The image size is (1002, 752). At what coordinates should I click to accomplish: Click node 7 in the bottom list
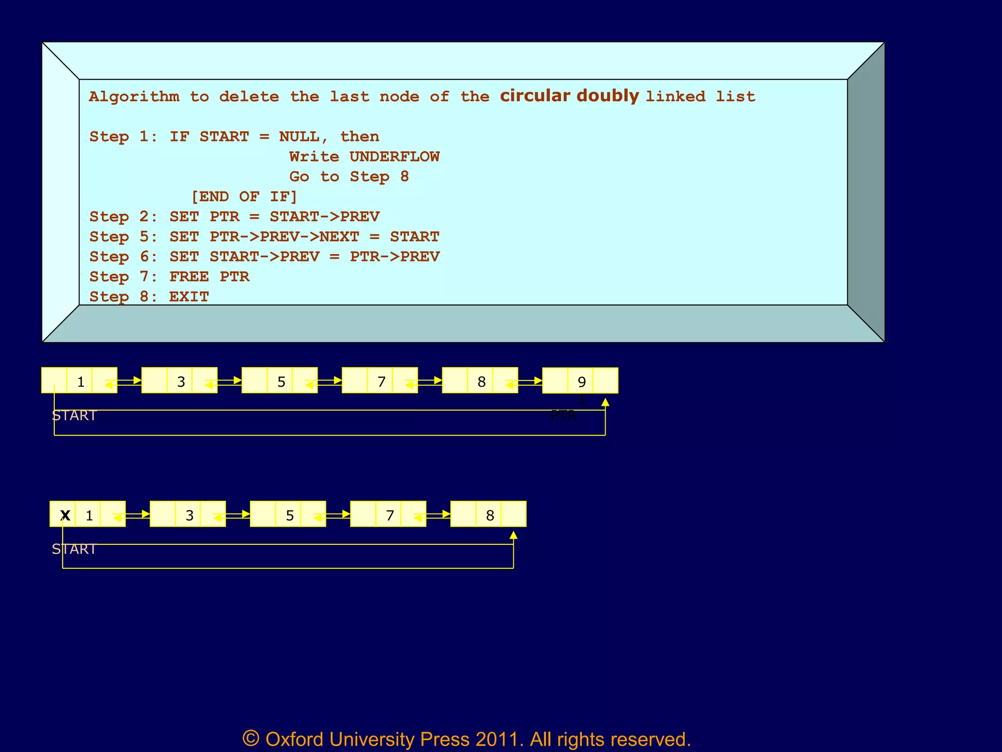(389, 515)
